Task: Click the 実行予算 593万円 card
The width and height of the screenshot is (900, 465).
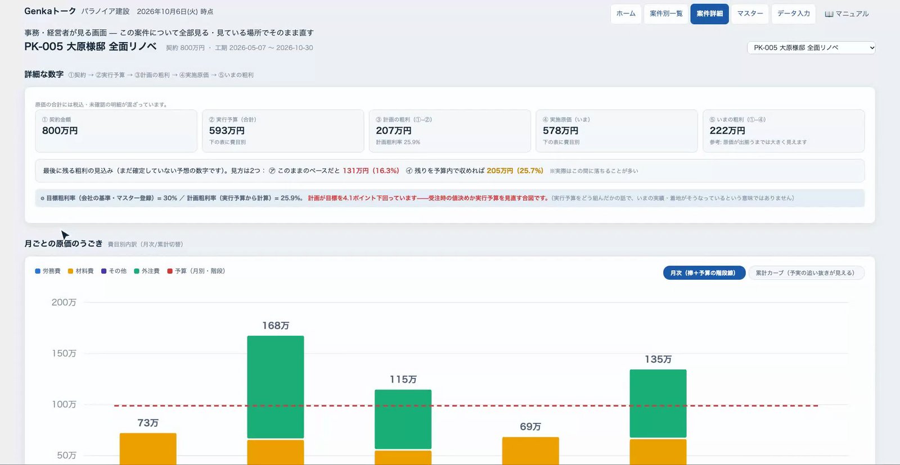Action: coord(283,131)
